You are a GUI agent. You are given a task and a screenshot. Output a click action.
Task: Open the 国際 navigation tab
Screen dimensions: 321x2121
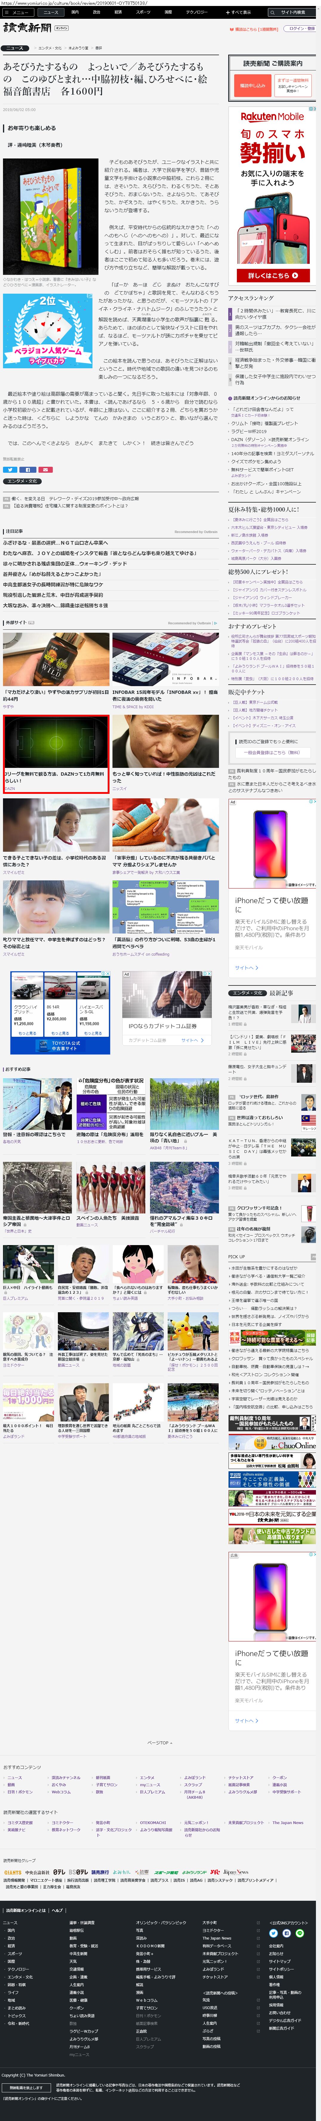point(168,12)
